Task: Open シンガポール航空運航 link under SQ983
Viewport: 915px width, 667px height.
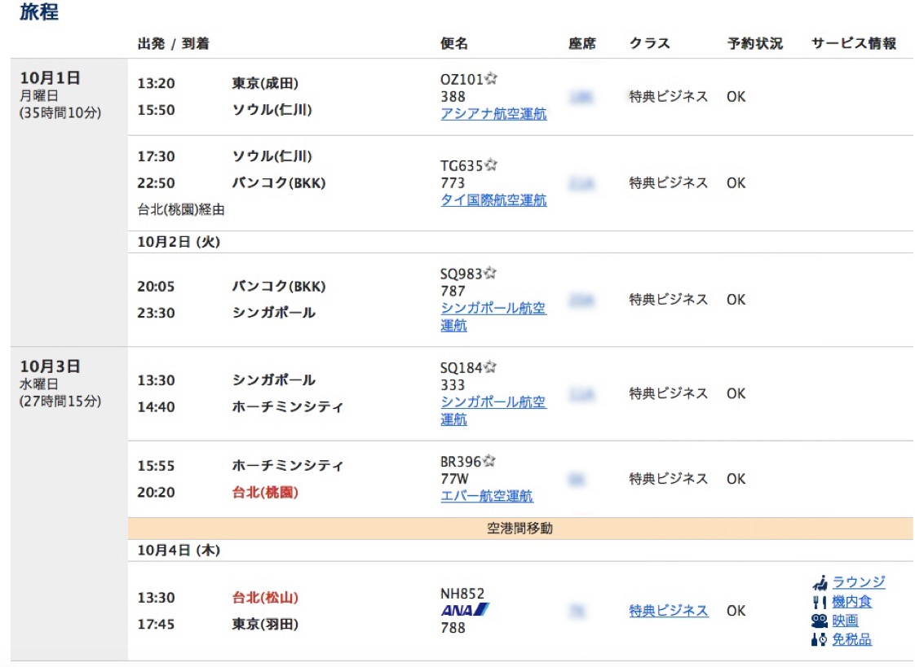Action: pos(493,316)
